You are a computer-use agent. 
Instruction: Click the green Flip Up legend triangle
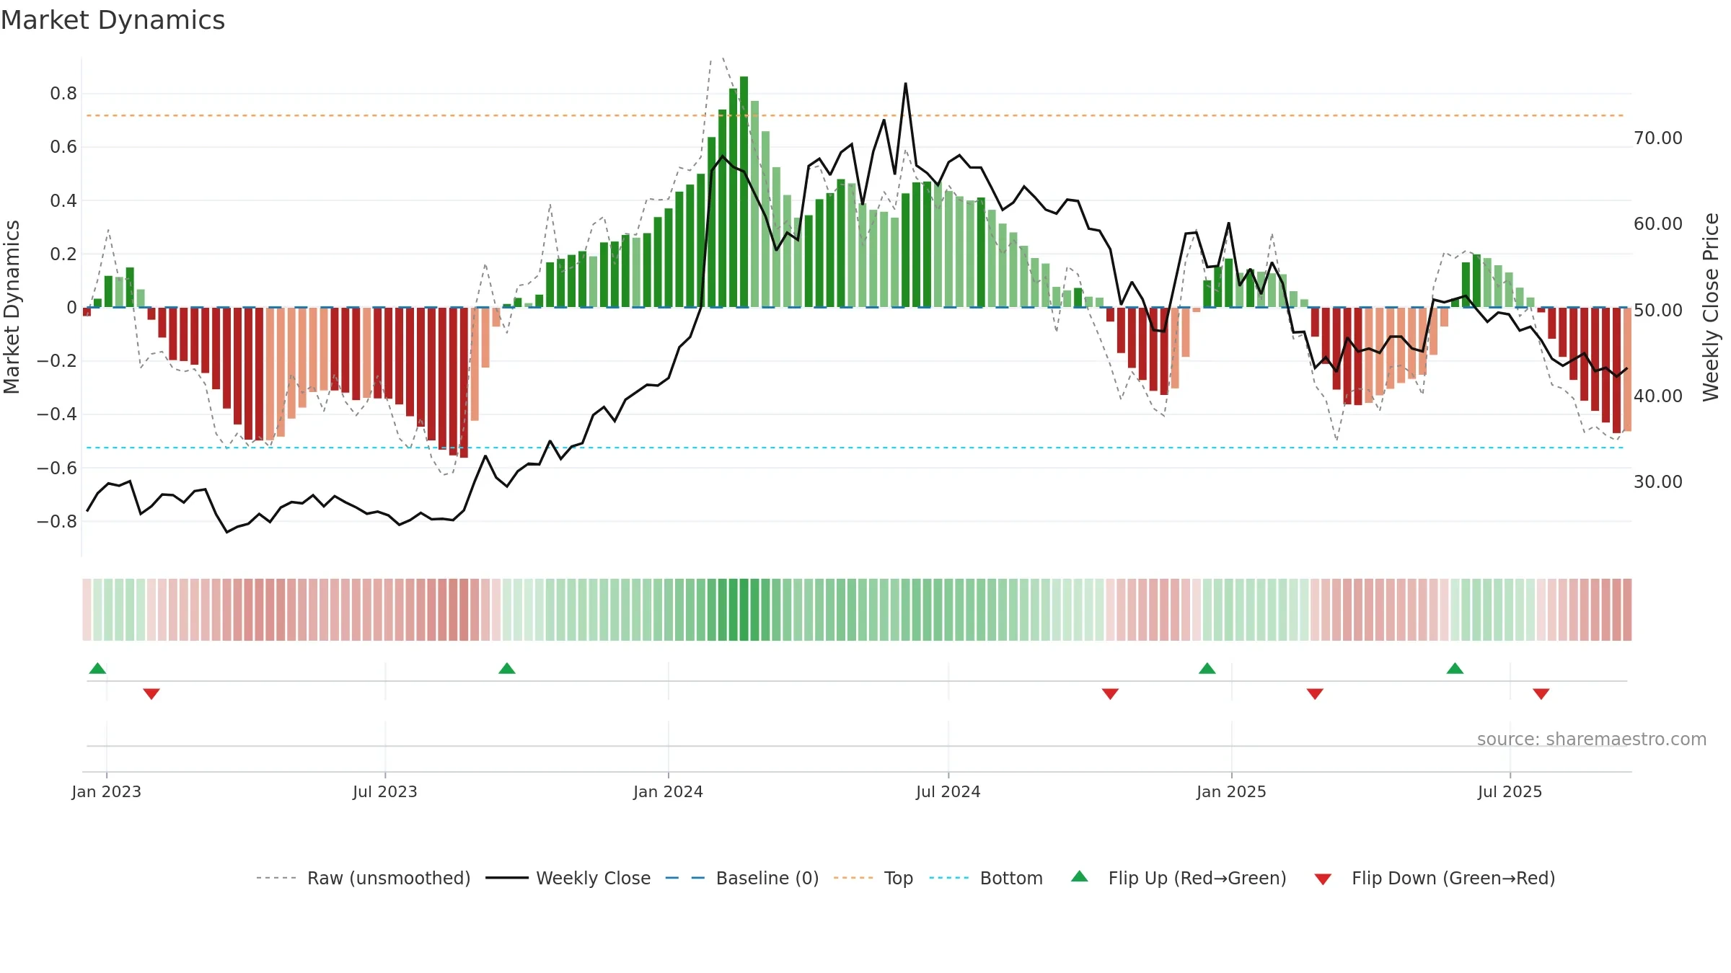(x=1080, y=876)
